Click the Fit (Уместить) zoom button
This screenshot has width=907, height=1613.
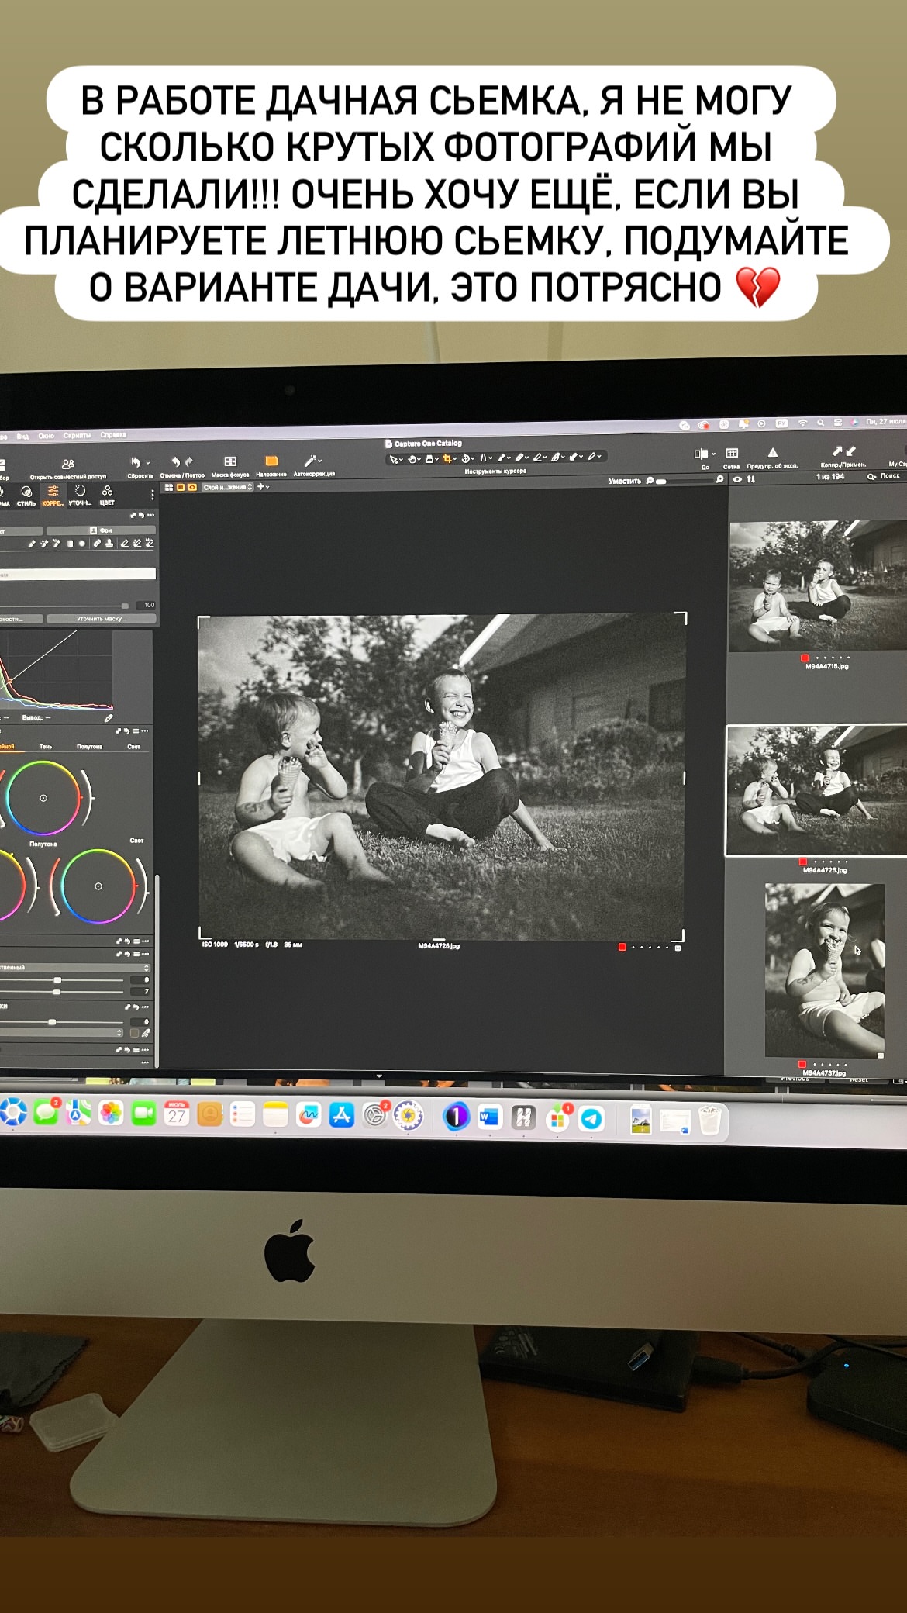point(625,480)
